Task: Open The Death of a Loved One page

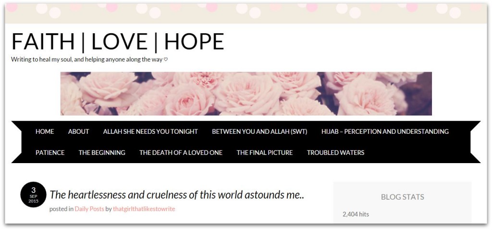Action: tap(181, 153)
